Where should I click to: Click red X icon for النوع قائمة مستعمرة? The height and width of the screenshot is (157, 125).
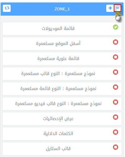click(116, 87)
